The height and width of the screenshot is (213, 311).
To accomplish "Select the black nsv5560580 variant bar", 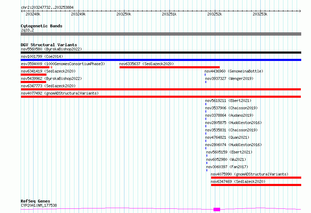I will point(161,53).
